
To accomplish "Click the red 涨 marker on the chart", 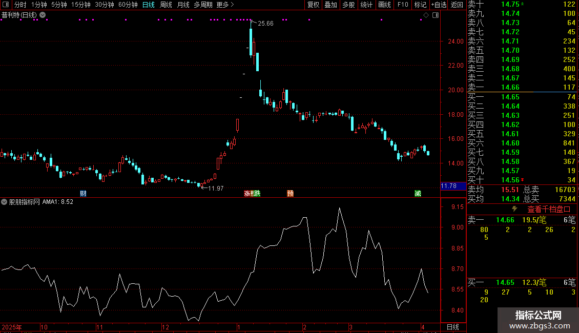I will point(246,194).
